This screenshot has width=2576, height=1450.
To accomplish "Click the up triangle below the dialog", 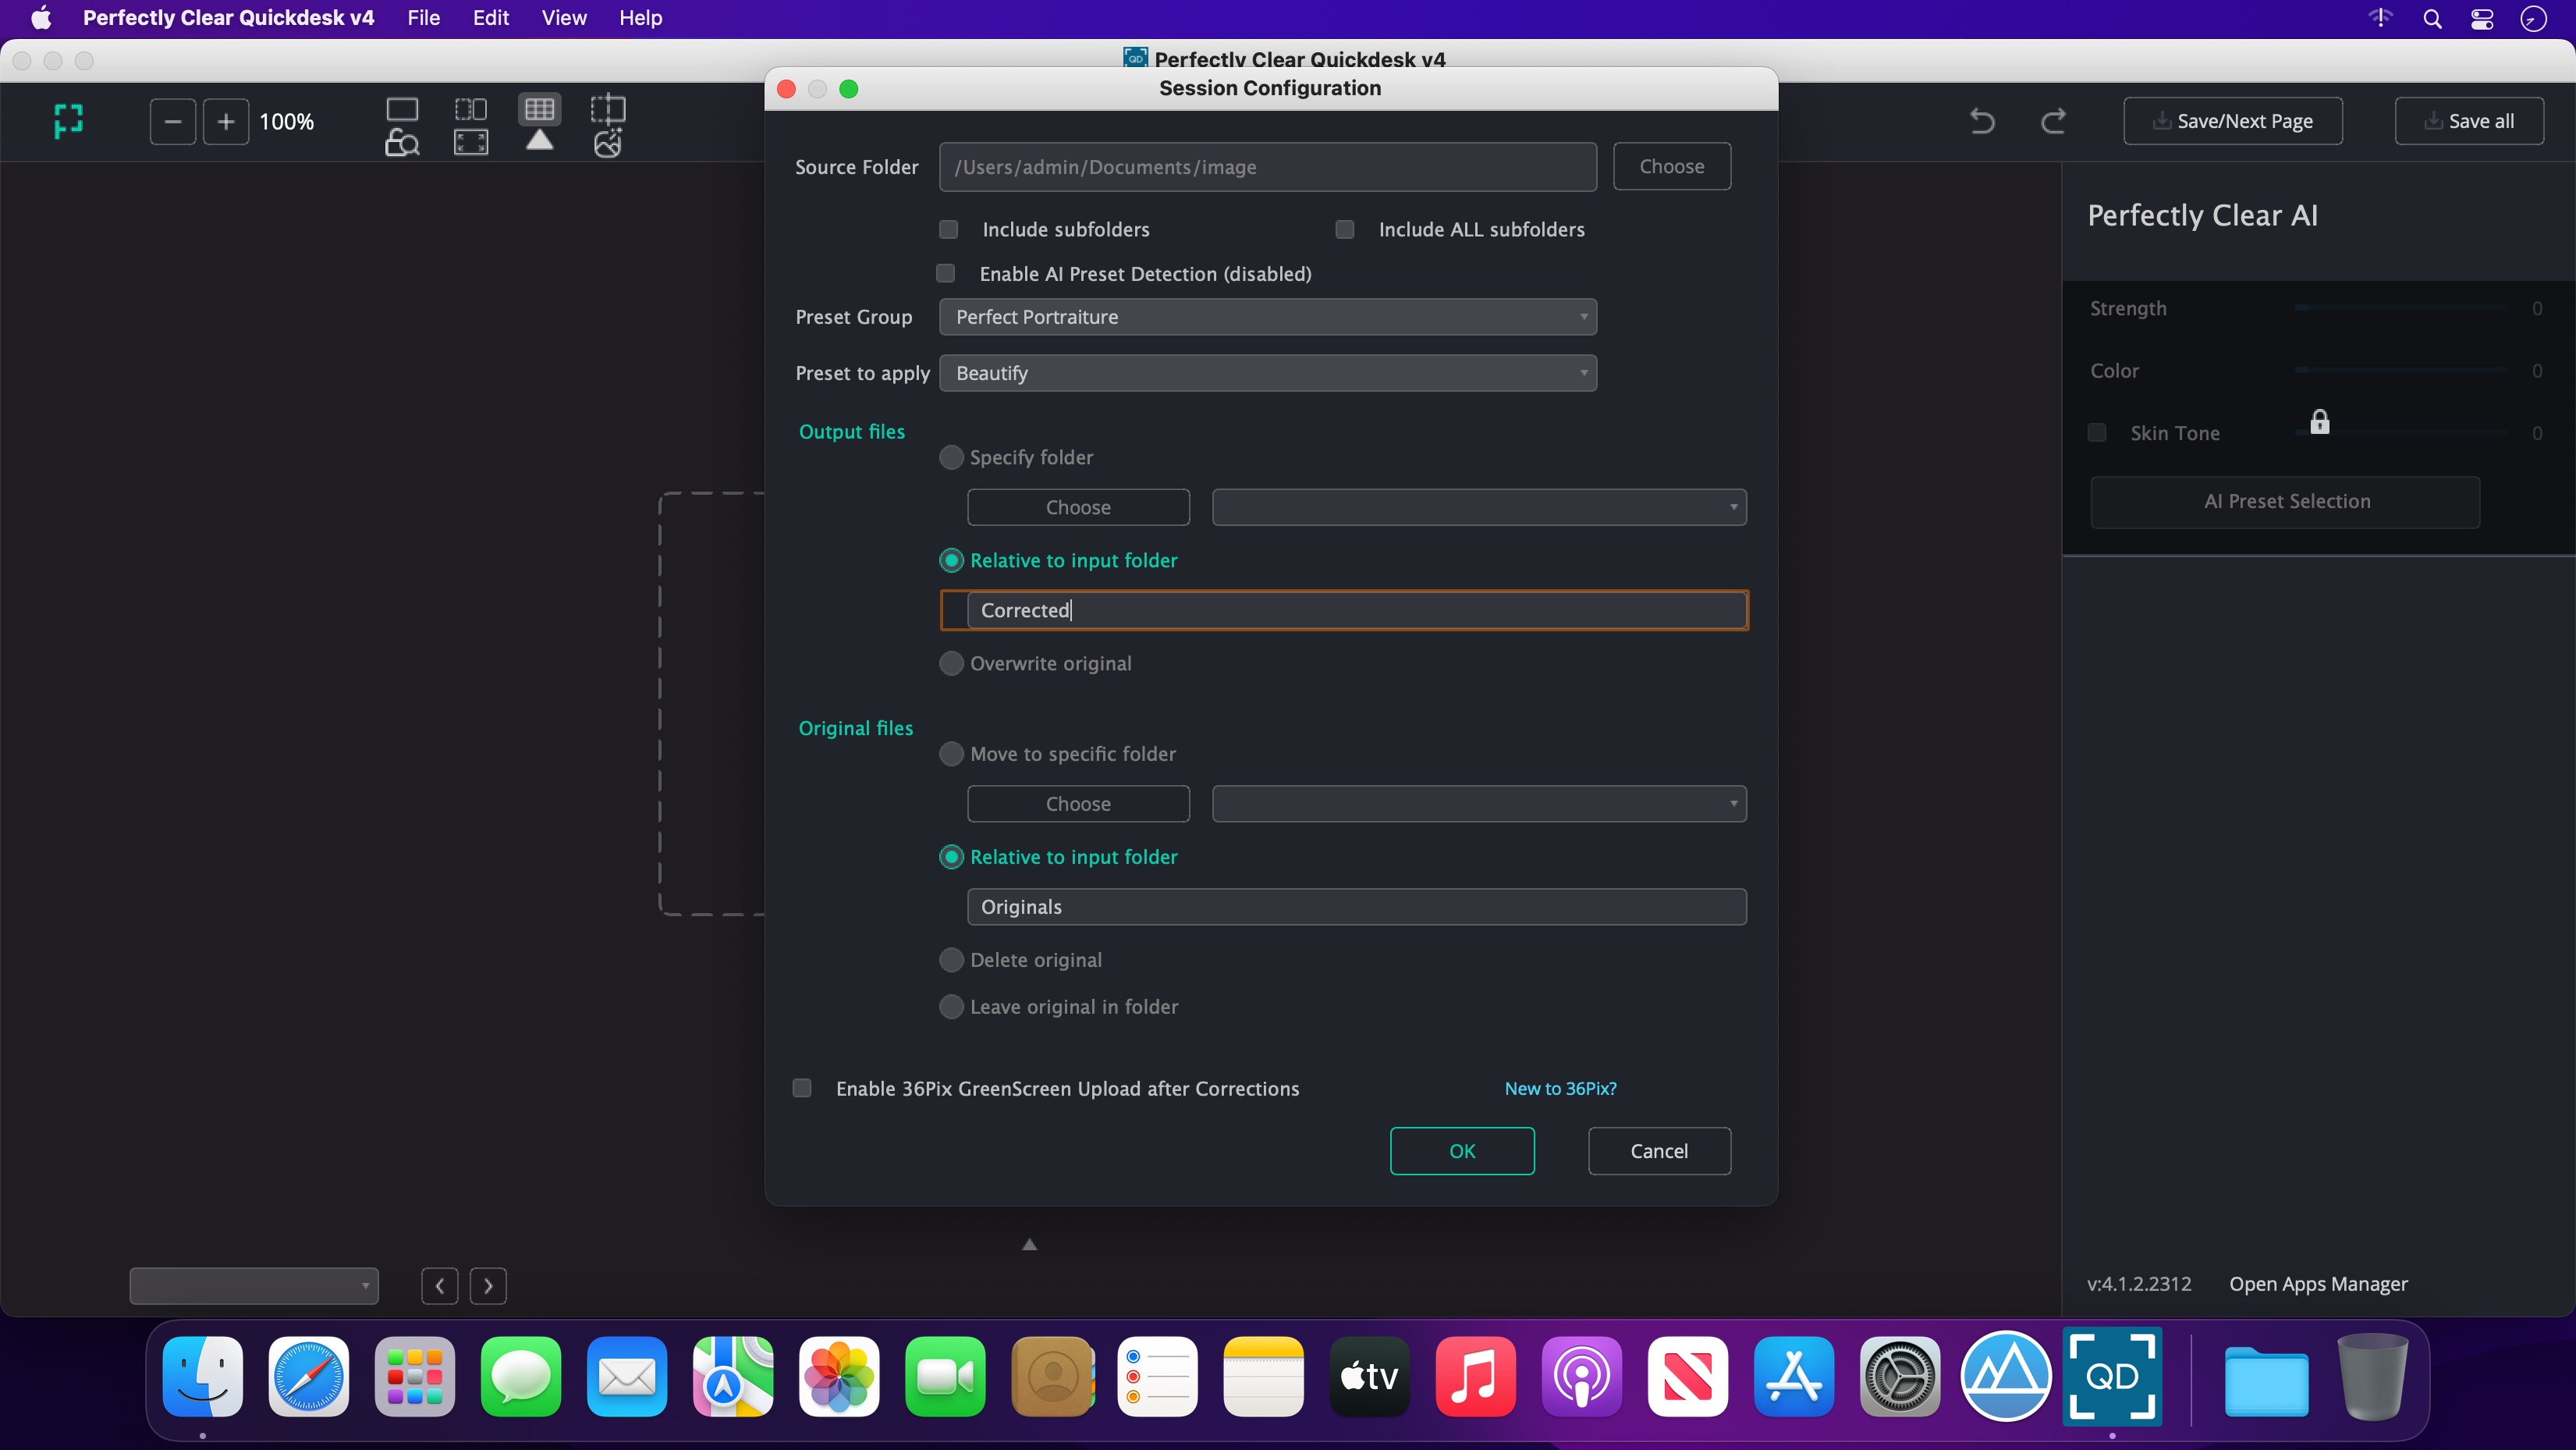I will click(x=1029, y=1245).
